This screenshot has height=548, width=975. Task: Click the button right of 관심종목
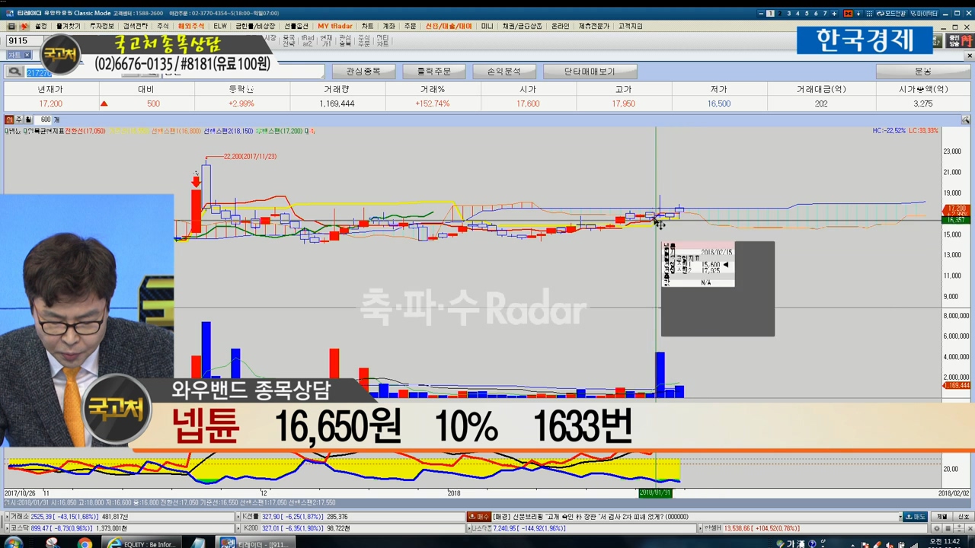click(x=433, y=72)
